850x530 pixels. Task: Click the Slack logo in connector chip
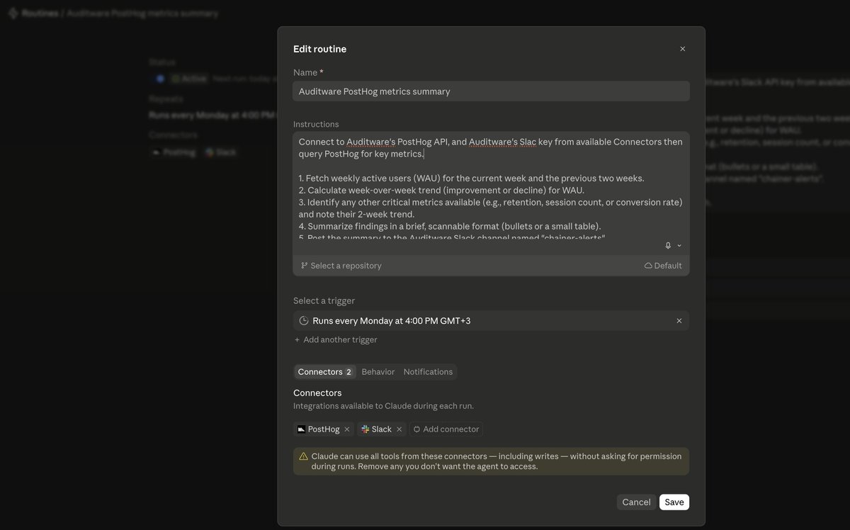365,429
